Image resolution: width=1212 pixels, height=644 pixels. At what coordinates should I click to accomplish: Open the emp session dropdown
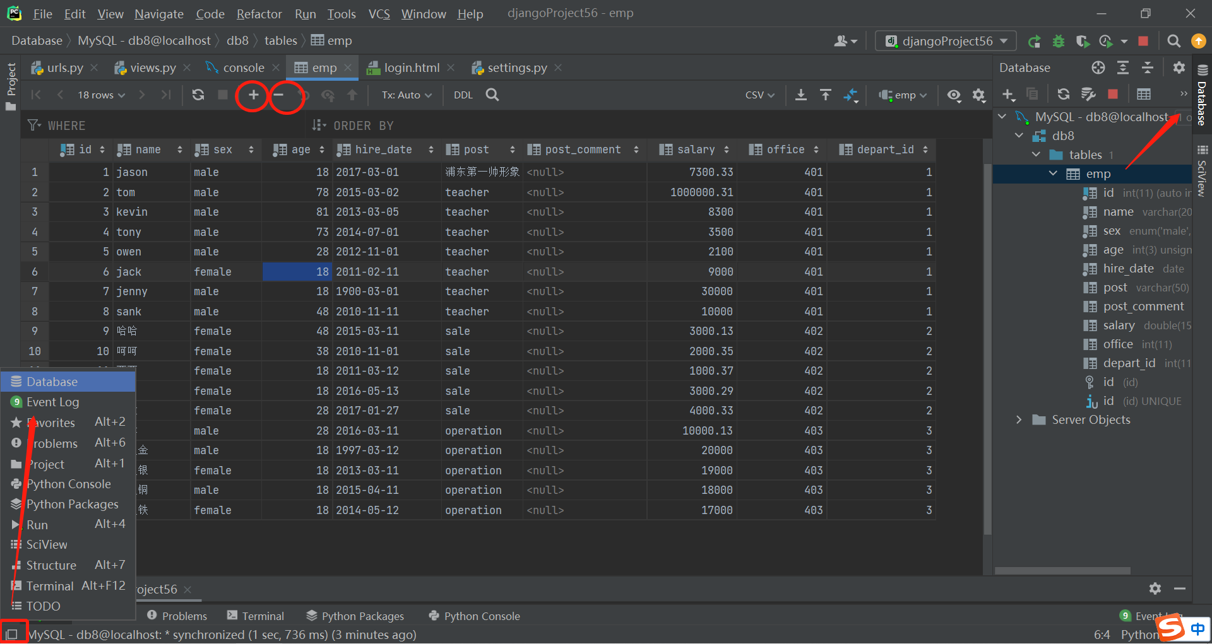[903, 95]
